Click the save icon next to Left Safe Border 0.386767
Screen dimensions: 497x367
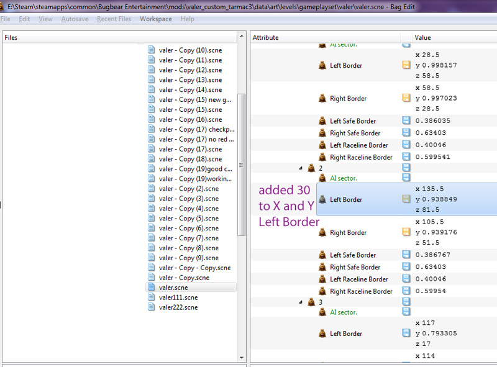[406, 255]
